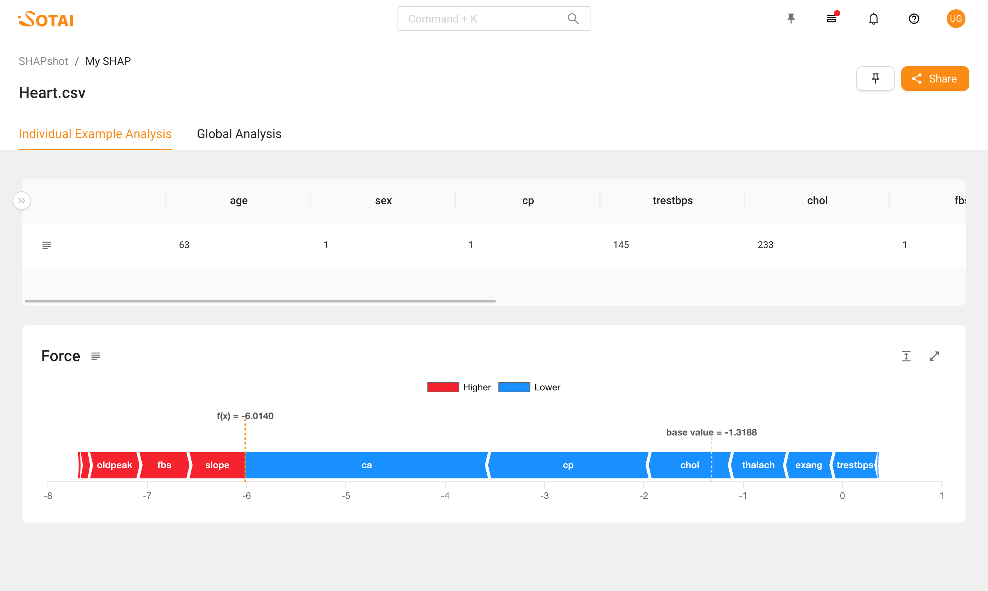Open the Force chart description icon
The width and height of the screenshot is (988, 591).
coord(96,356)
